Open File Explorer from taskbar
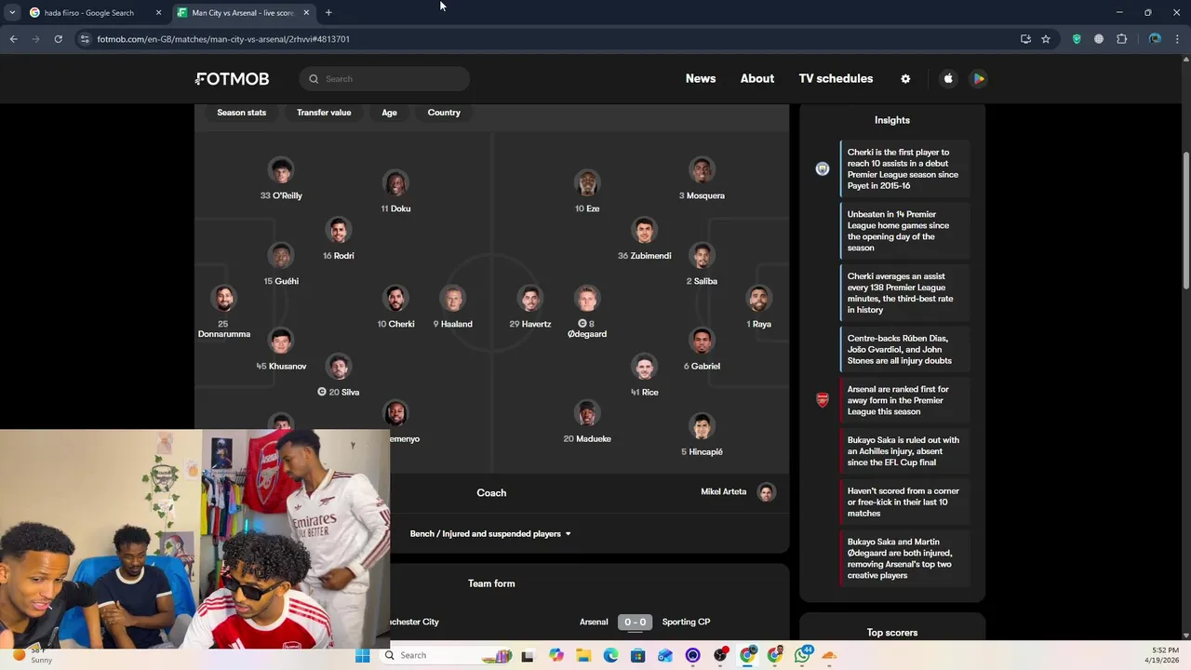 pos(583,655)
